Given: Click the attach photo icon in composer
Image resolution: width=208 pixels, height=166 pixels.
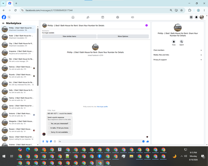Looking at the screenshot, I should point(47,142).
